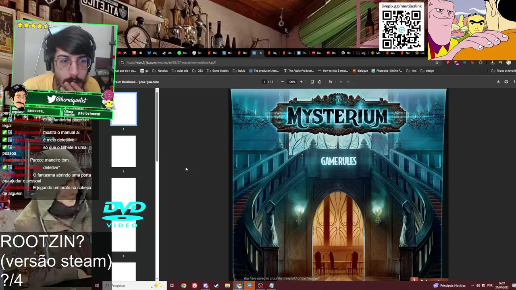Open the OBS bookmarks folder
The height and width of the screenshot is (290, 516).
pyautogui.click(x=198, y=70)
